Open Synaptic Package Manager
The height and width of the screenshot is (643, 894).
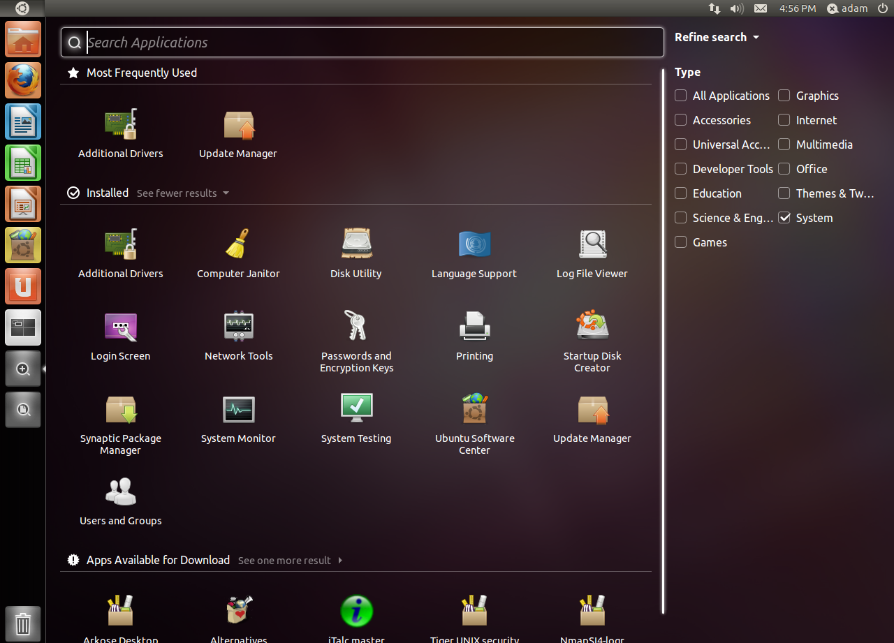(x=121, y=424)
